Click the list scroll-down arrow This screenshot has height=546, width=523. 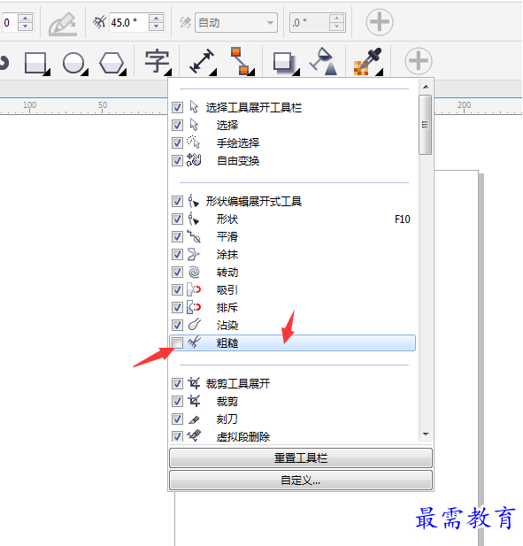[x=426, y=434]
